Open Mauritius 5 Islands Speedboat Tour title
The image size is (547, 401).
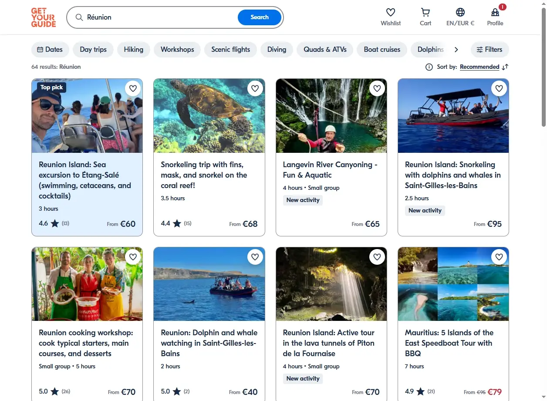(x=449, y=343)
